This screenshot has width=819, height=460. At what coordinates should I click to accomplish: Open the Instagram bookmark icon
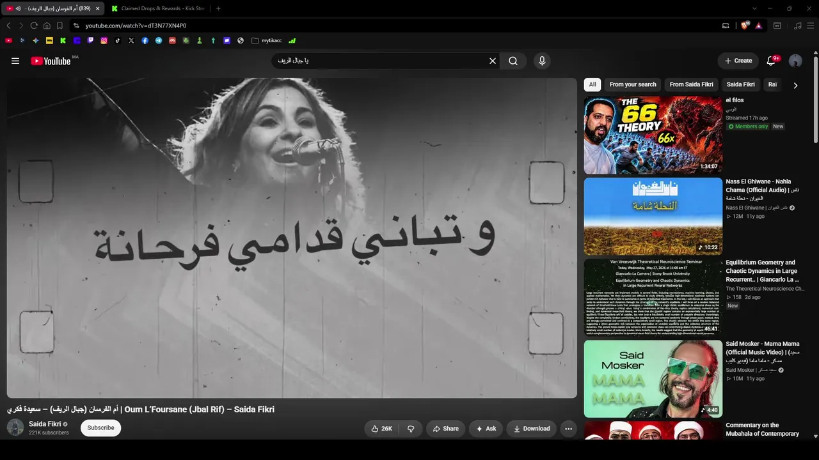(104, 40)
